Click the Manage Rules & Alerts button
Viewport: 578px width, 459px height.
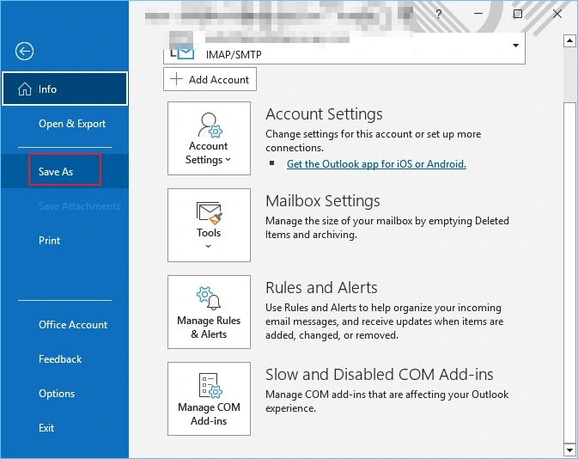pyautogui.click(x=209, y=312)
